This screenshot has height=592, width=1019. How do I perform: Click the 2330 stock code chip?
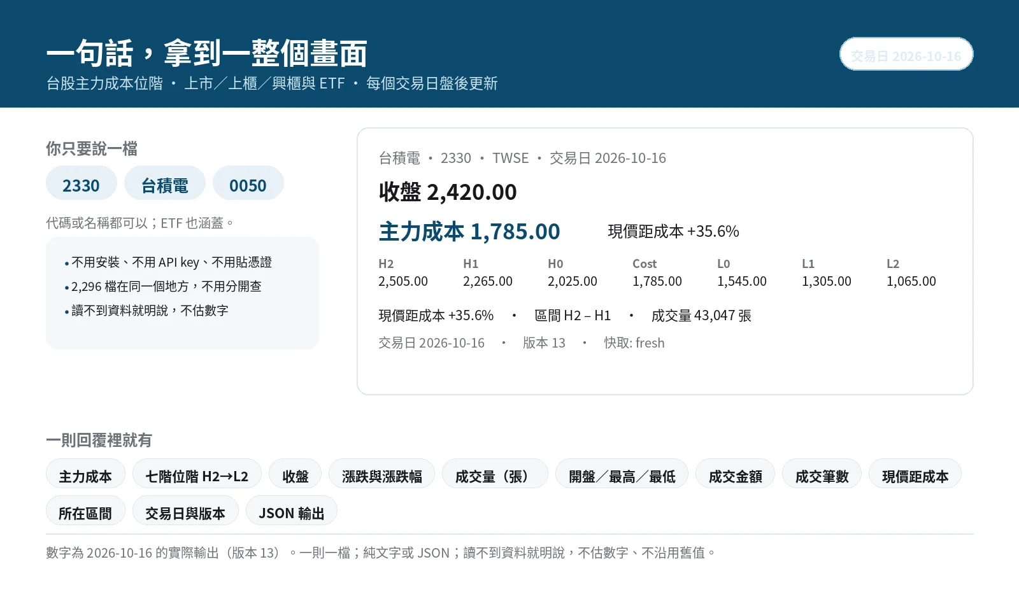(82, 183)
